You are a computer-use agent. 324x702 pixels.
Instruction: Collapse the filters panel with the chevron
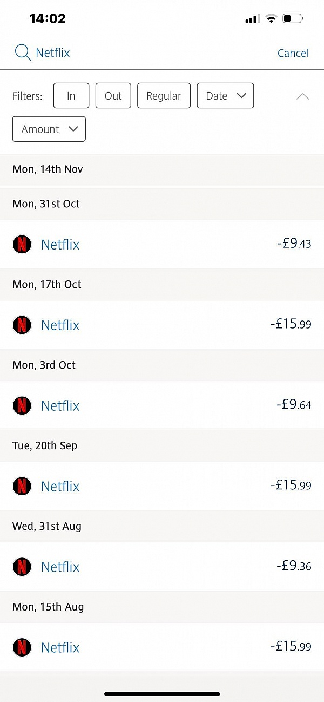pyautogui.click(x=302, y=96)
